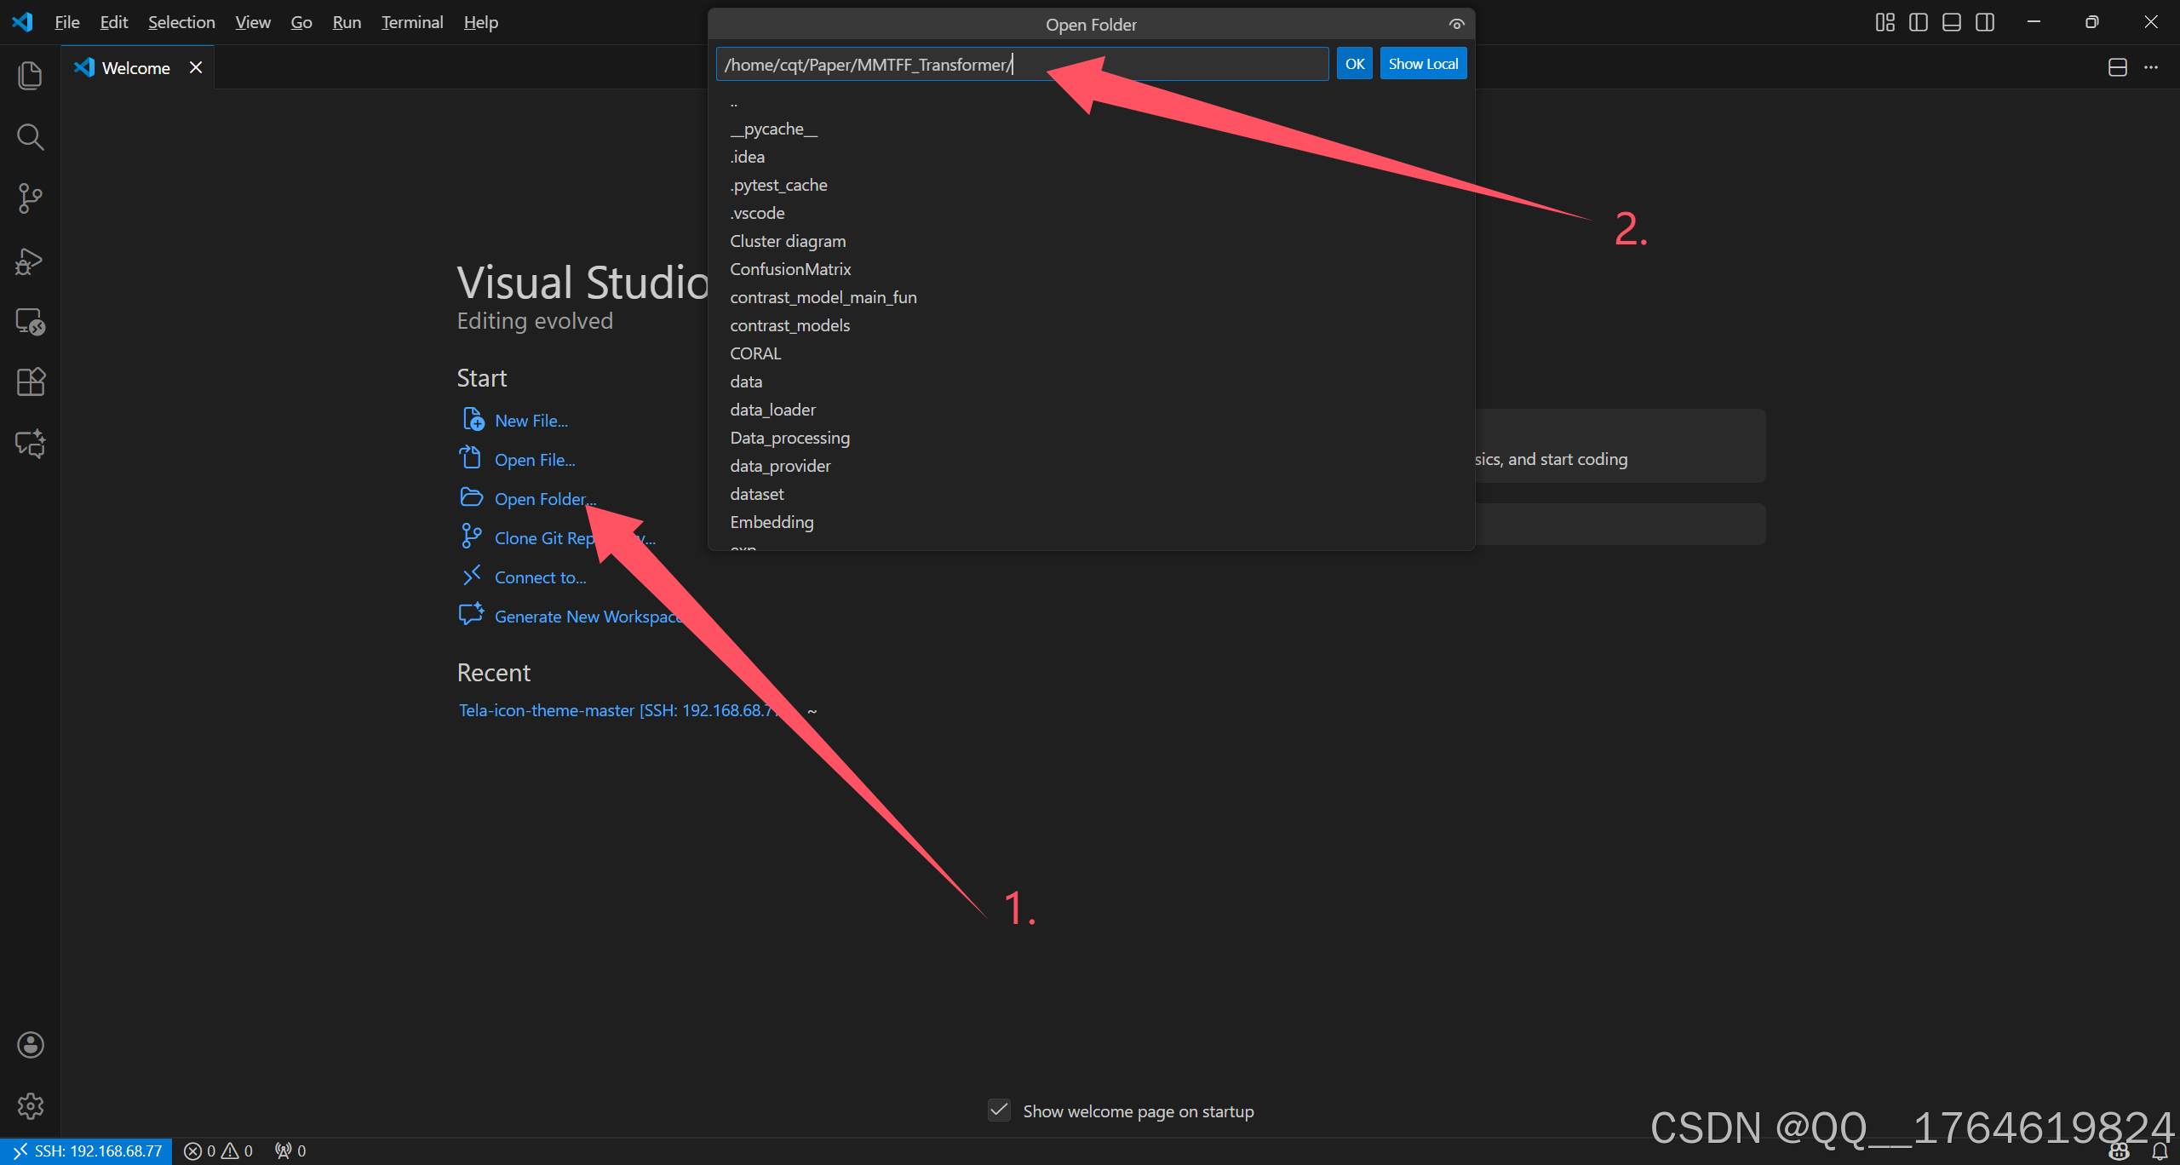
Task: Click the Show Local button
Action: point(1422,64)
